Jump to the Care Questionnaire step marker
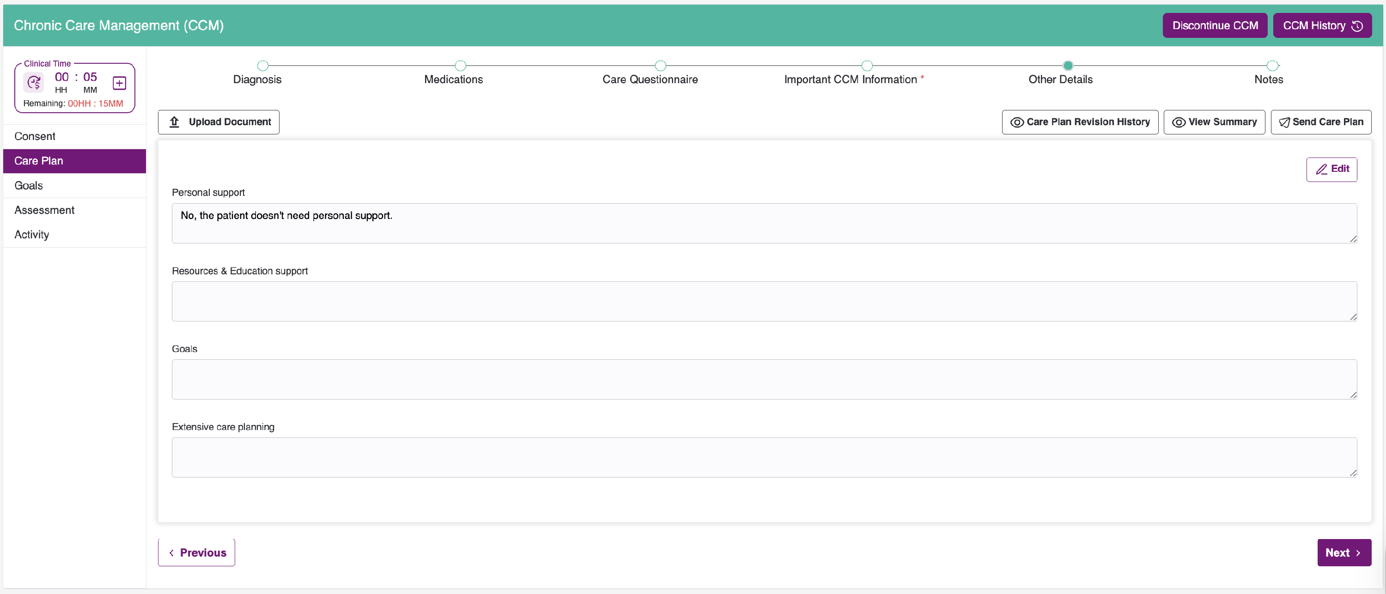Viewport: 1386px width, 594px height. (x=660, y=66)
